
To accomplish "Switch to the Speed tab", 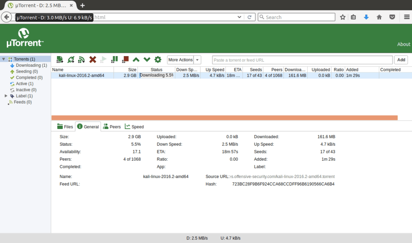I will pos(134,127).
